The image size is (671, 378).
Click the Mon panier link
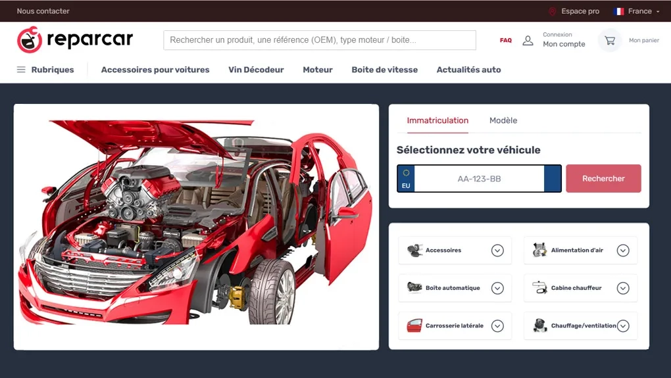click(x=643, y=40)
